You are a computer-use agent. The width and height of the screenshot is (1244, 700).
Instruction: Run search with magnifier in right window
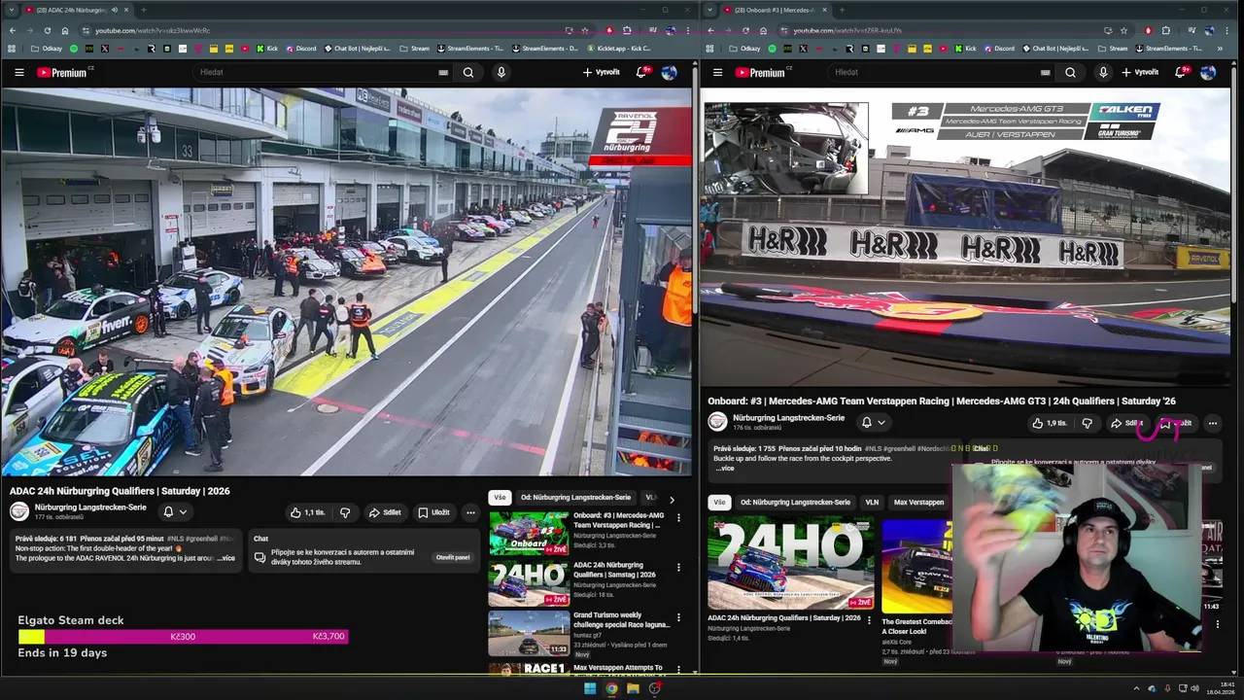tap(1070, 72)
